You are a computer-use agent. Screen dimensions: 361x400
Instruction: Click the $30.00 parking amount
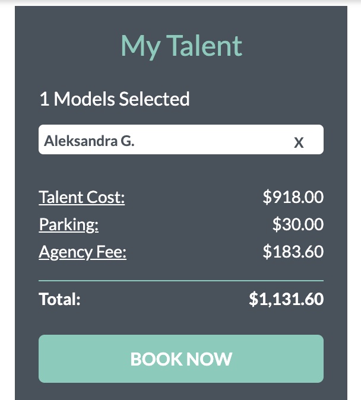(298, 224)
